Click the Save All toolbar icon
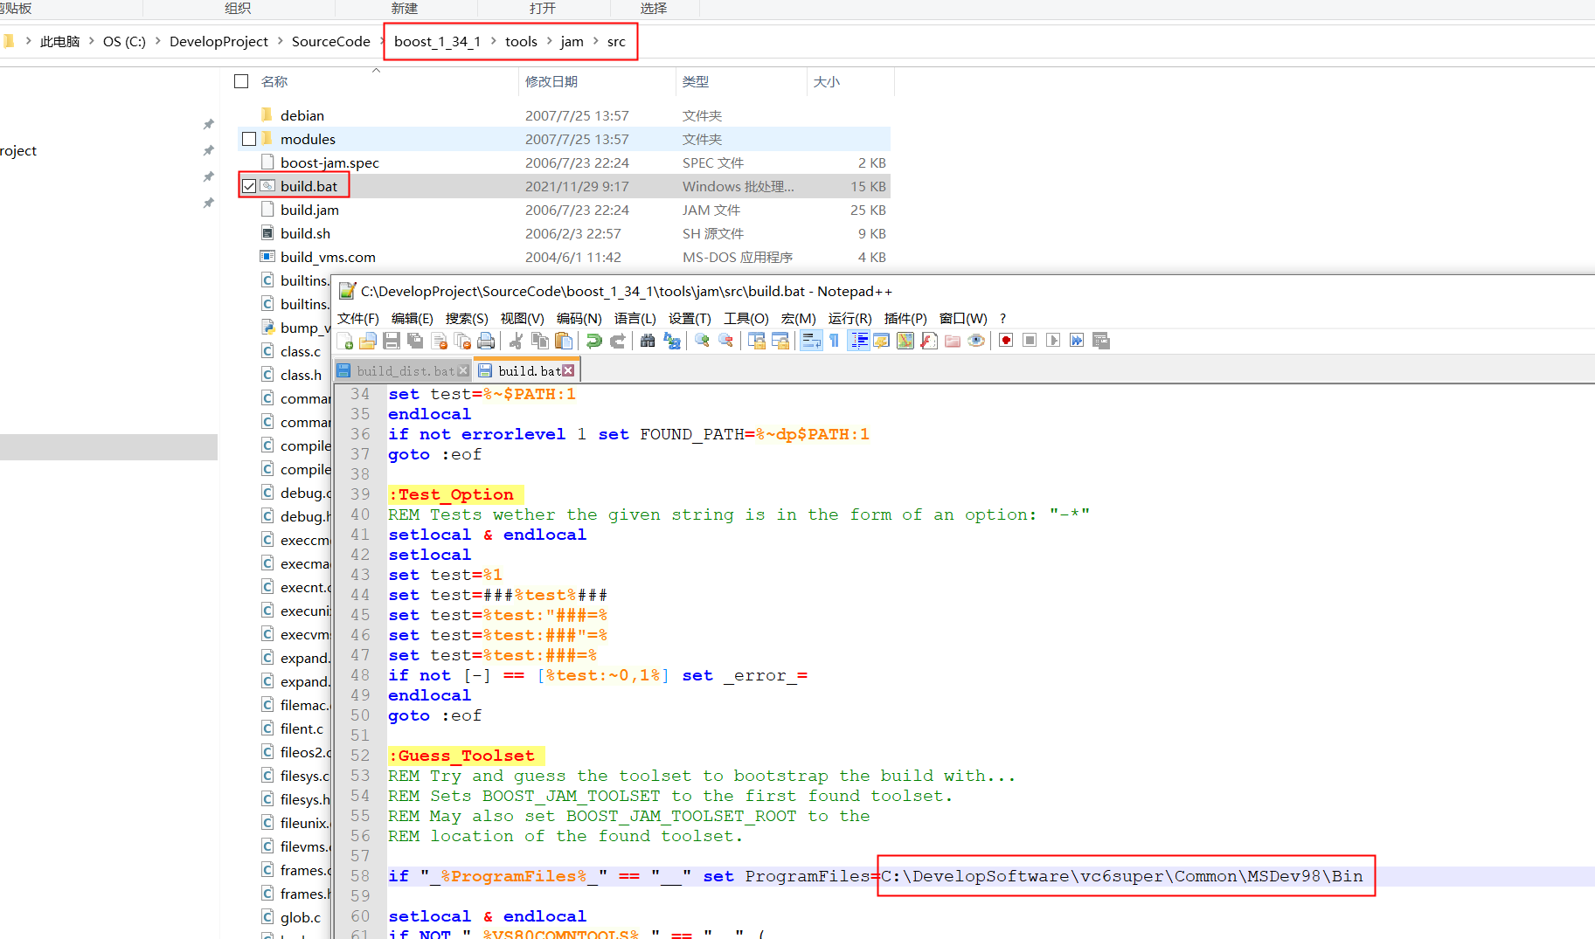The image size is (1595, 939). coord(415,341)
